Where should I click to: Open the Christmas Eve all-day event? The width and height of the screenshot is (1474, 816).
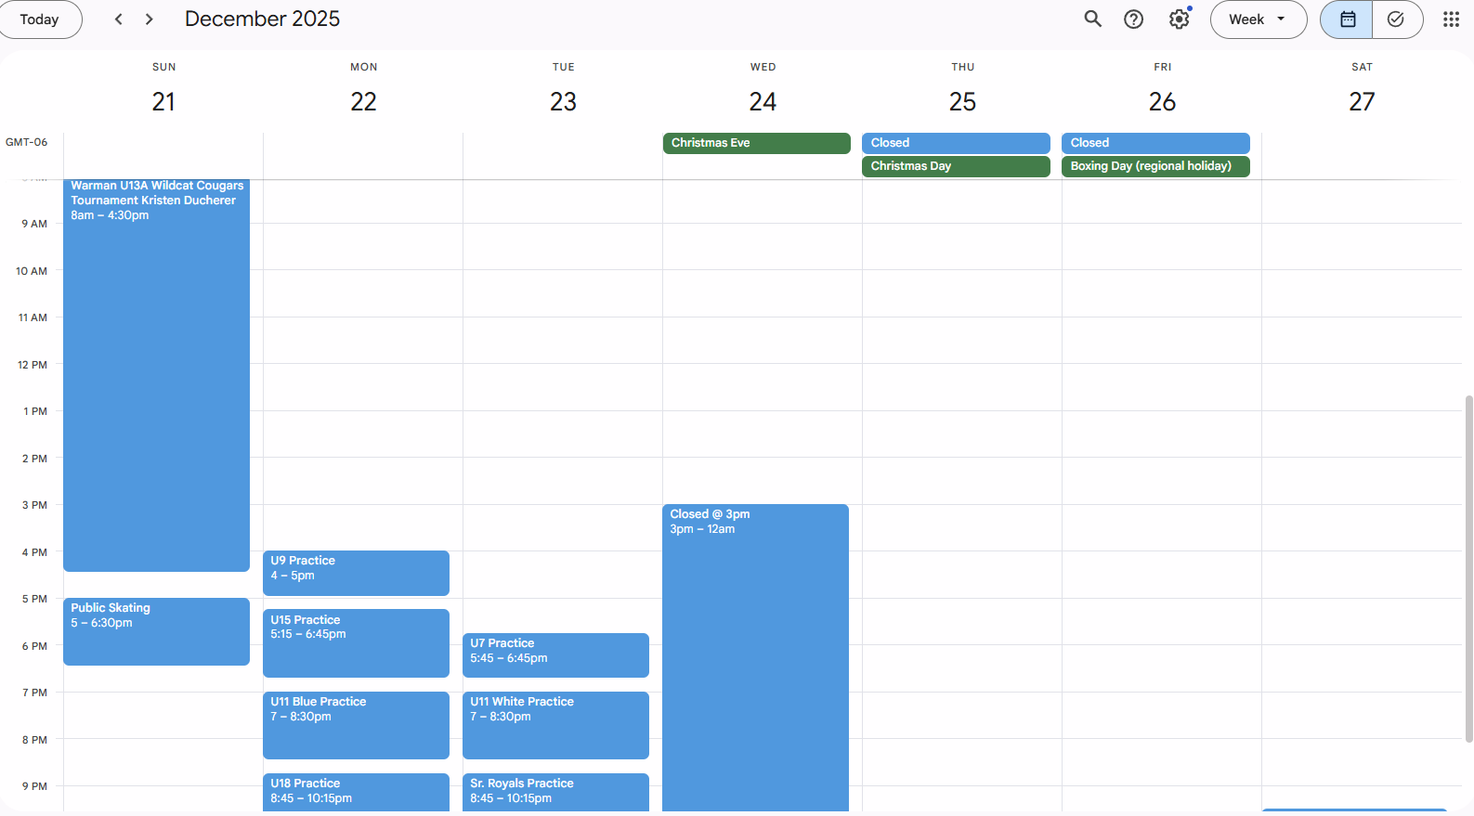point(756,143)
